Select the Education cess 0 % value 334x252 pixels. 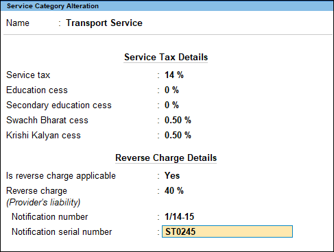(171, 90)
